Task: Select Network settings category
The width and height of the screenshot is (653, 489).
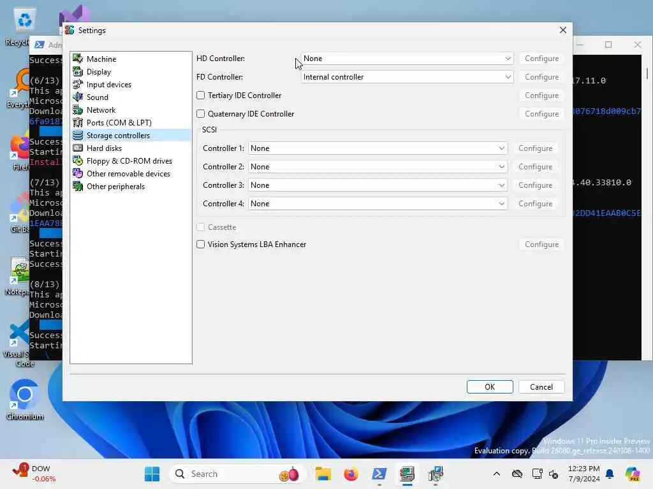Action: (101, 110)
